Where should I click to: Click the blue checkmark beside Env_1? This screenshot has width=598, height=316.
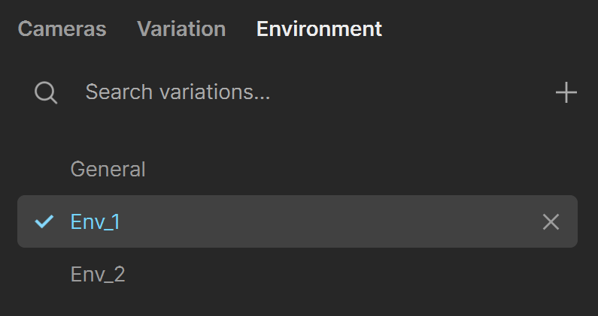(44, 221)
